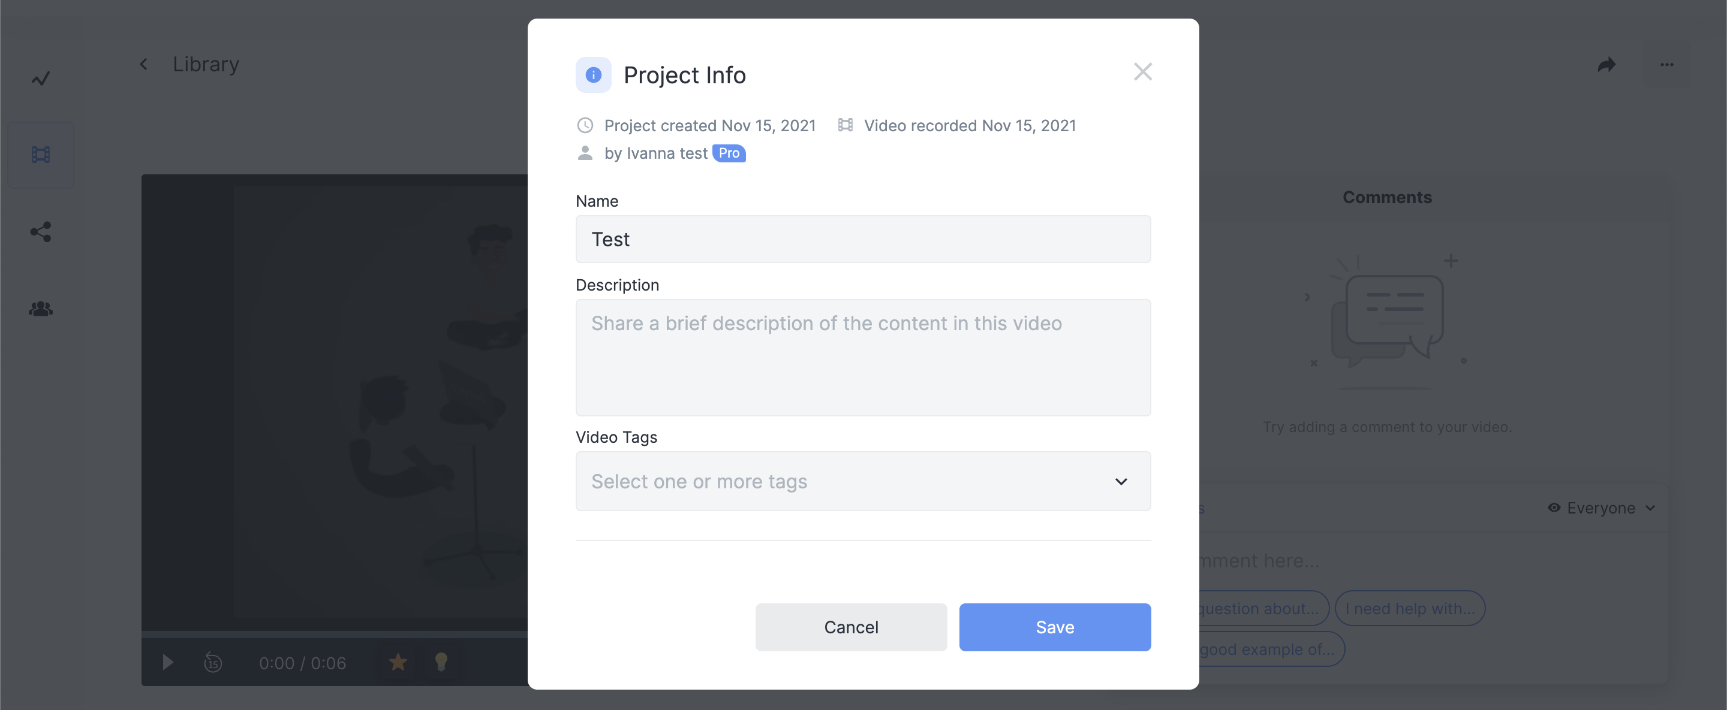This screenshot has height=710, width=1727.
Task: Open the team members group icon
Action: (x=40, y=309)
